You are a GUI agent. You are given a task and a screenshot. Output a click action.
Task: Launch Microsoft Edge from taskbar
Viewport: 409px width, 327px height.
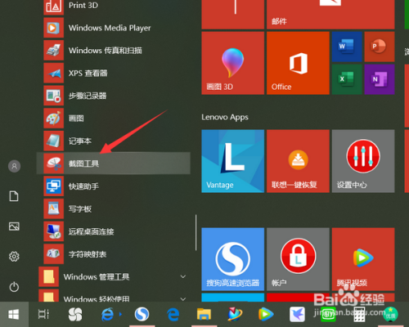click(x=173, y=315)
